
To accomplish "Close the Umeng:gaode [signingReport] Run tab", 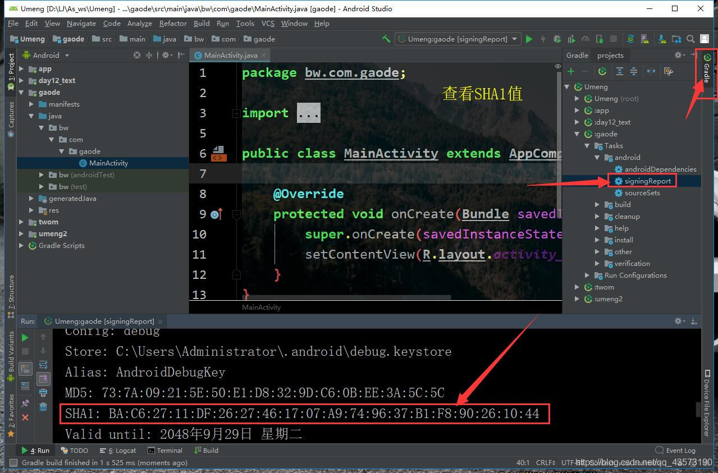I will click(x=161, y=322).
